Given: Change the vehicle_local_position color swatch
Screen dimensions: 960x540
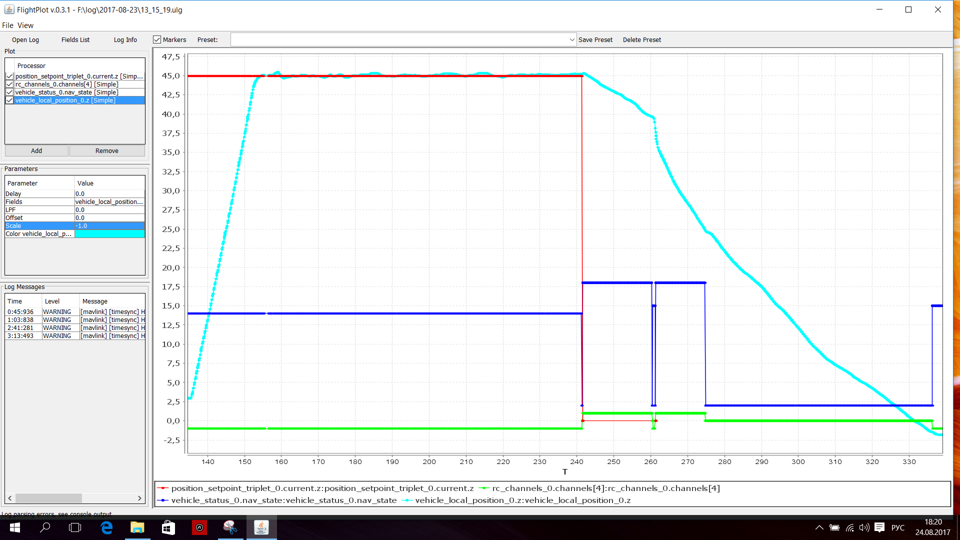Looking at the screenshot, I should (109, 233).
